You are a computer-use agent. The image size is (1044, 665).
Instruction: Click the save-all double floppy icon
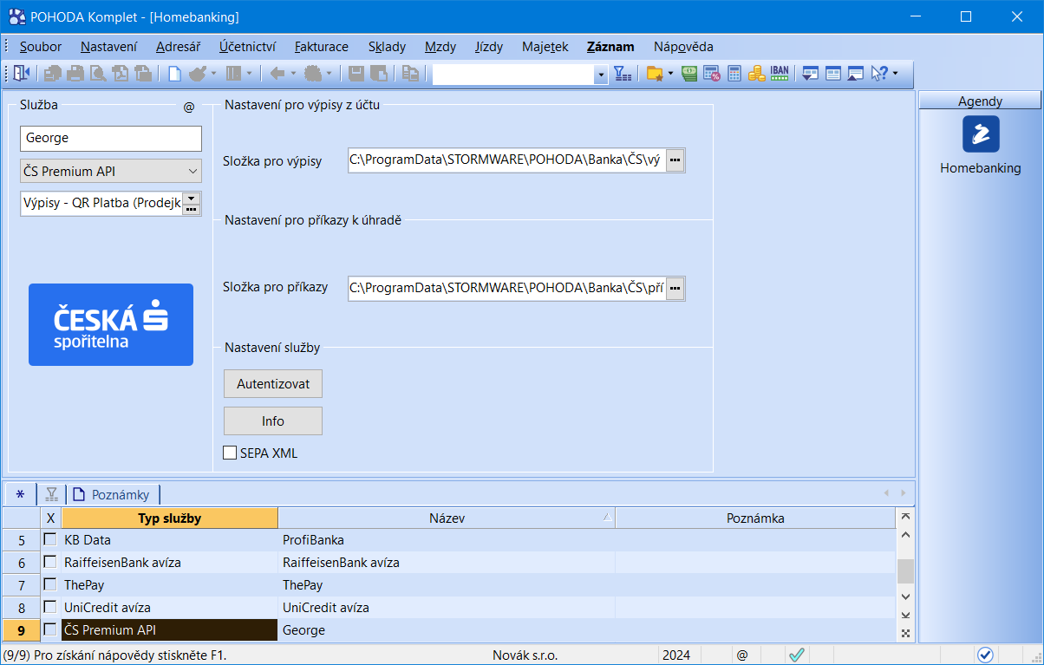(x=379, y=75)
